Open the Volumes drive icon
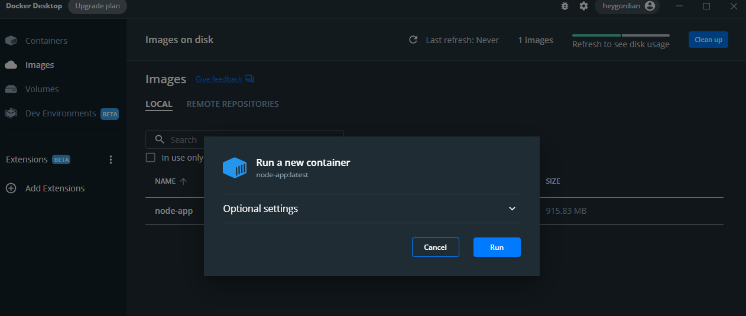 (11, 89)
